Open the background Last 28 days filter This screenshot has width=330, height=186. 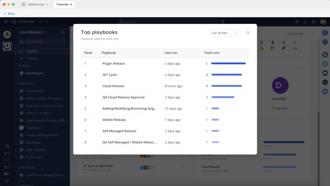300,33
